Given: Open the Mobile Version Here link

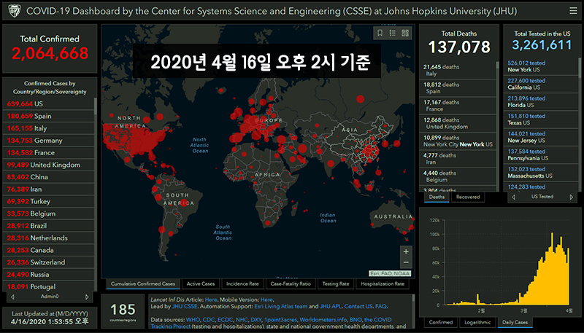Looking at the screenshot, I should pos(266,299).
